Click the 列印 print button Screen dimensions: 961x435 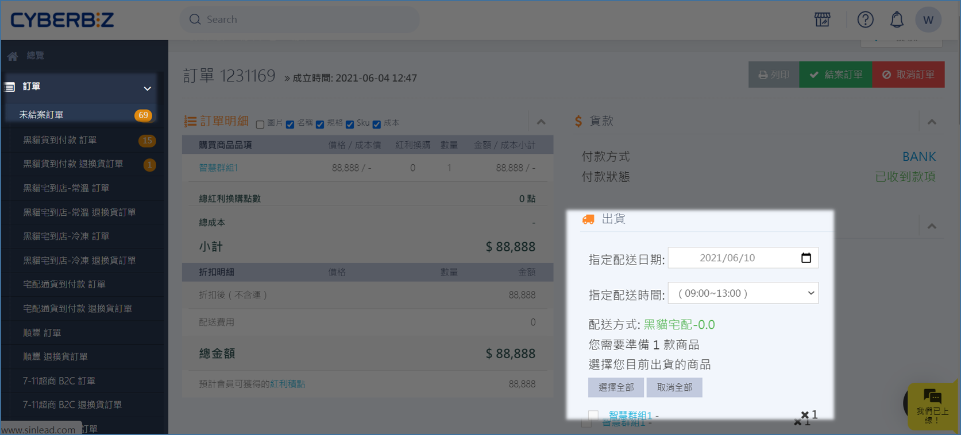click(774, 75)
